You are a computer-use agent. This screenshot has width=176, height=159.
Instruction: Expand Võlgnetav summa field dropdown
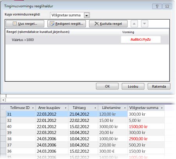tap(86, 15)
